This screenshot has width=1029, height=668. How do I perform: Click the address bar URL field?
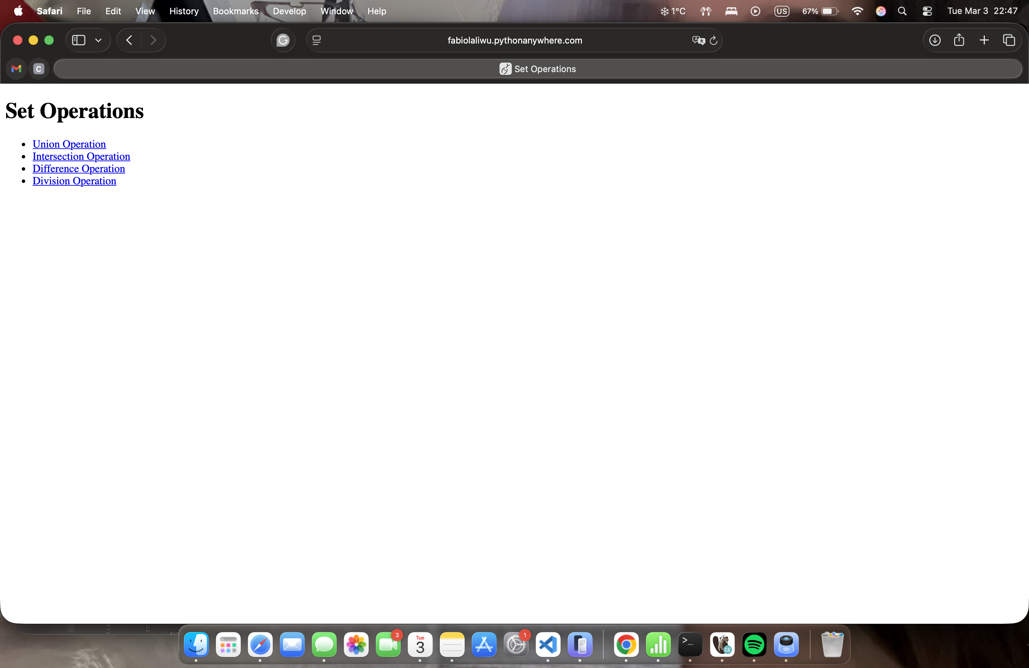point(514,40)
